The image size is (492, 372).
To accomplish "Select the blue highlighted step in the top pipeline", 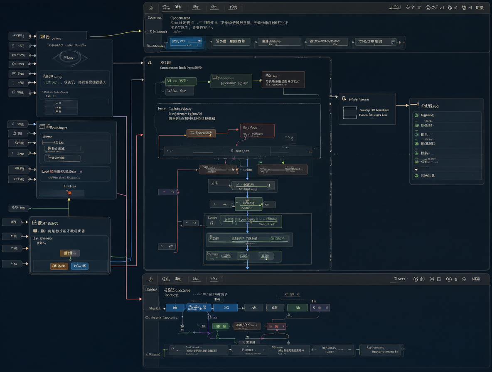I will pyautogui.click(x=186, y=42).
